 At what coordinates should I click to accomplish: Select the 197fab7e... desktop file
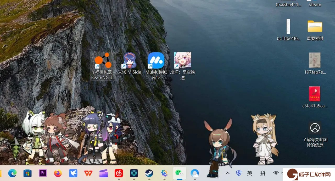point(315,63)
